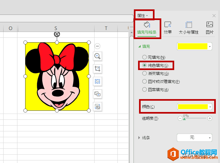Expand the 线条 section triangle

[139, 138]
